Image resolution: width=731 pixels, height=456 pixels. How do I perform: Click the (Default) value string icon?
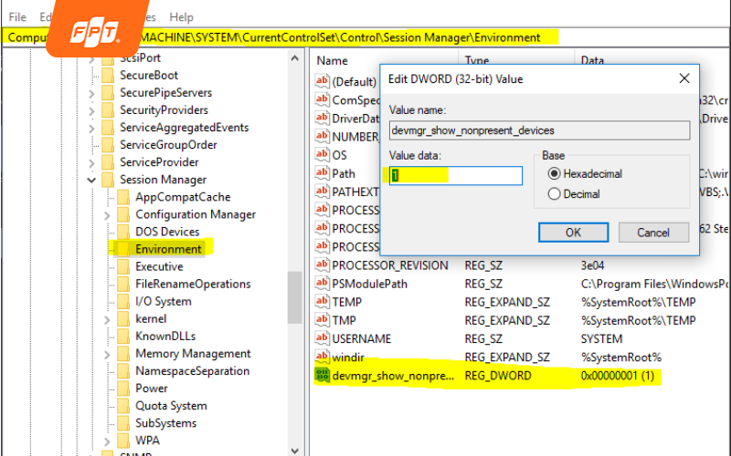point(322,82)
